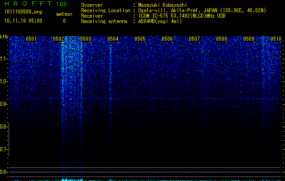Click the HROFFT 1.0.0 title text
The height and width of the screenshot is (181, 285).
(x=35, y=4)
